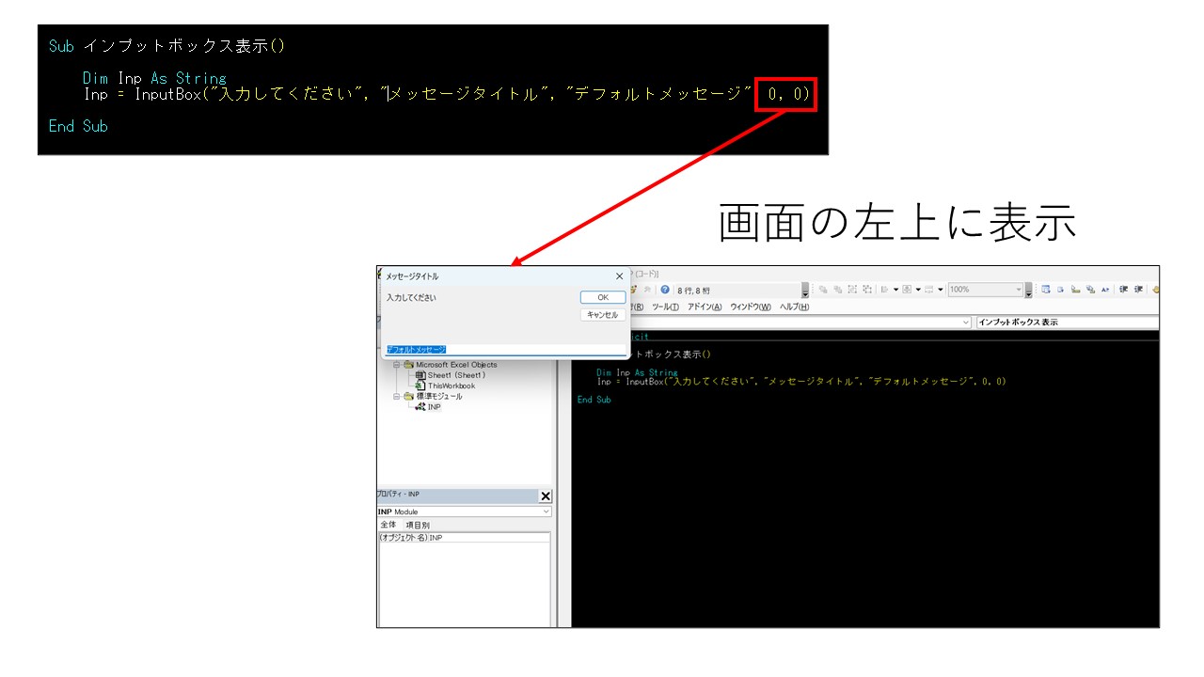
Task: Click End Sub line in VBE code window
Action: [594, 400]
